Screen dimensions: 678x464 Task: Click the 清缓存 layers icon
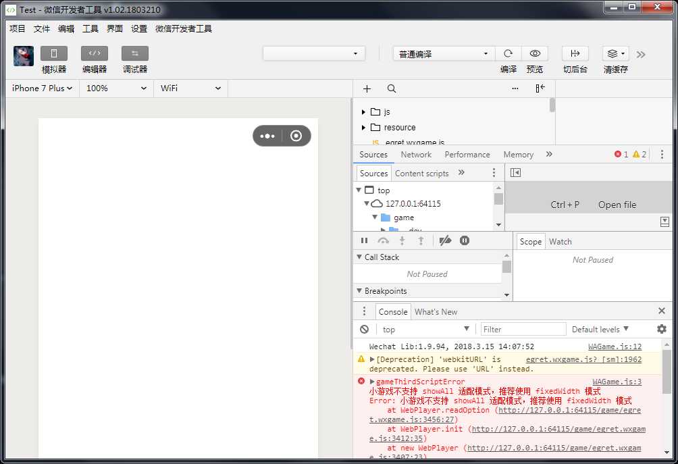(615, 53)
